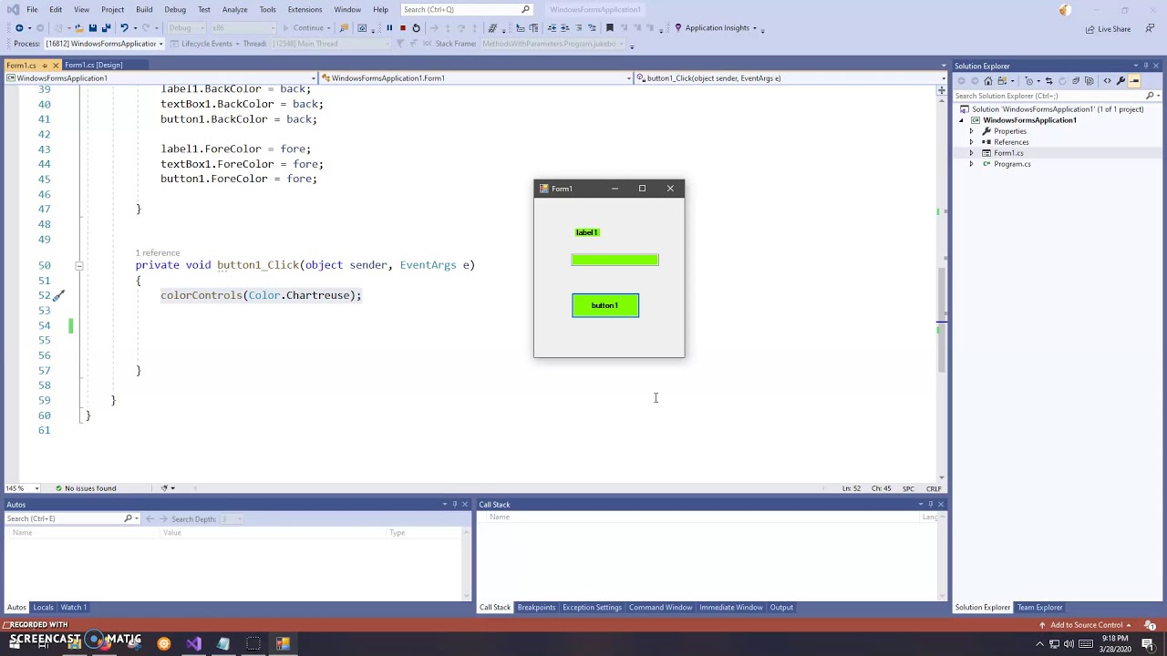Save the current file with the single-disk icon

[93, 27]
